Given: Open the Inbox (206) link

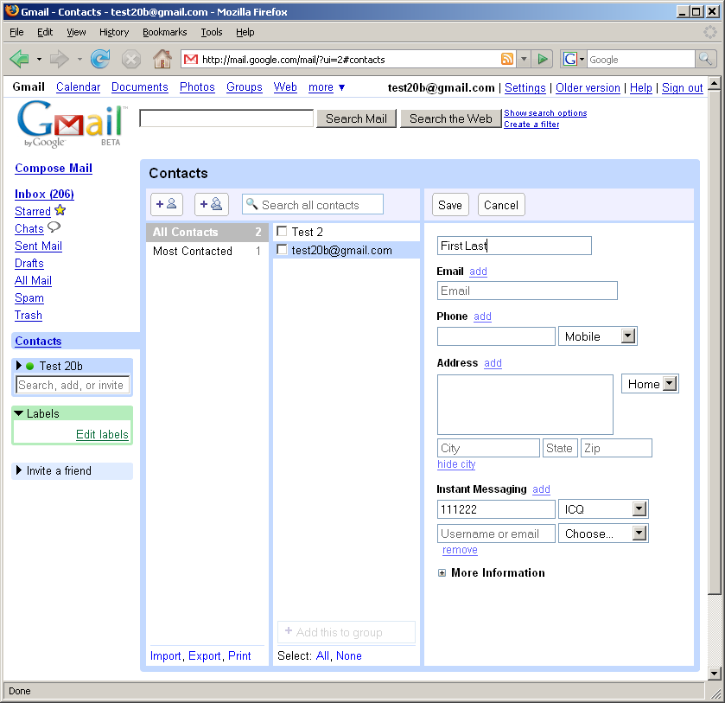Looking at the screenshot, I should click(44, 194).
